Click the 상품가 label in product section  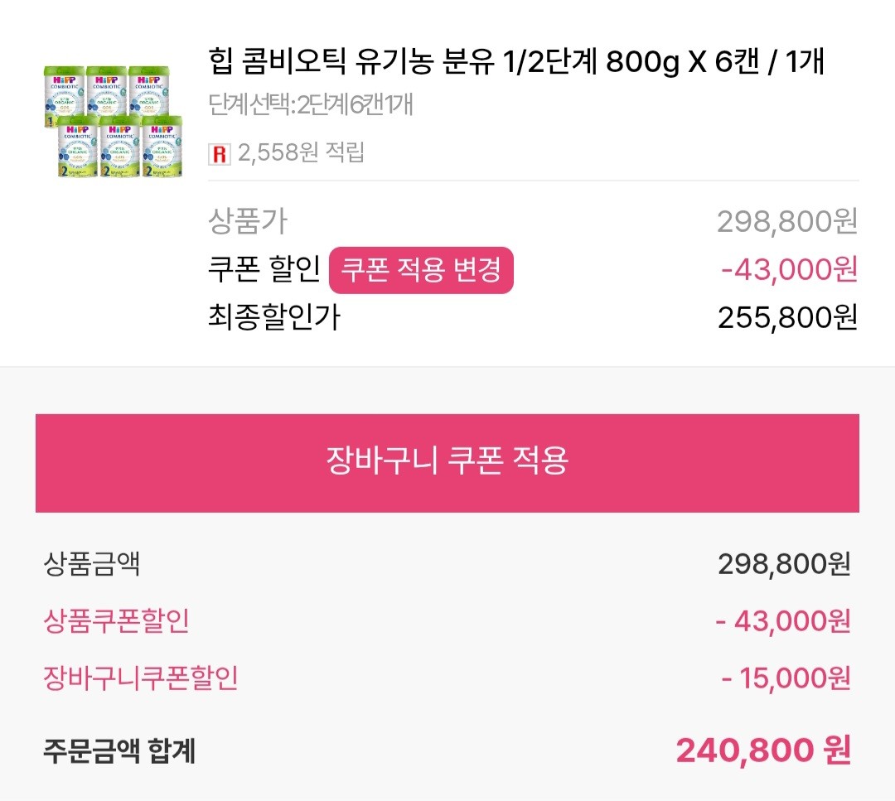coord(248,221)
